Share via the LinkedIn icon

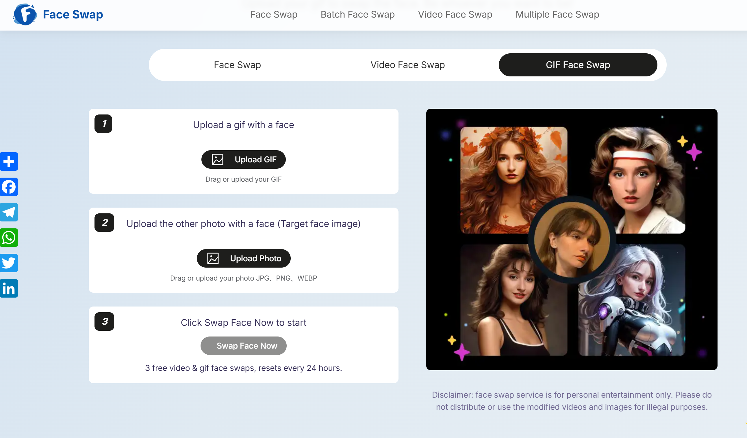pyautogui.click(x=9, y=288)
